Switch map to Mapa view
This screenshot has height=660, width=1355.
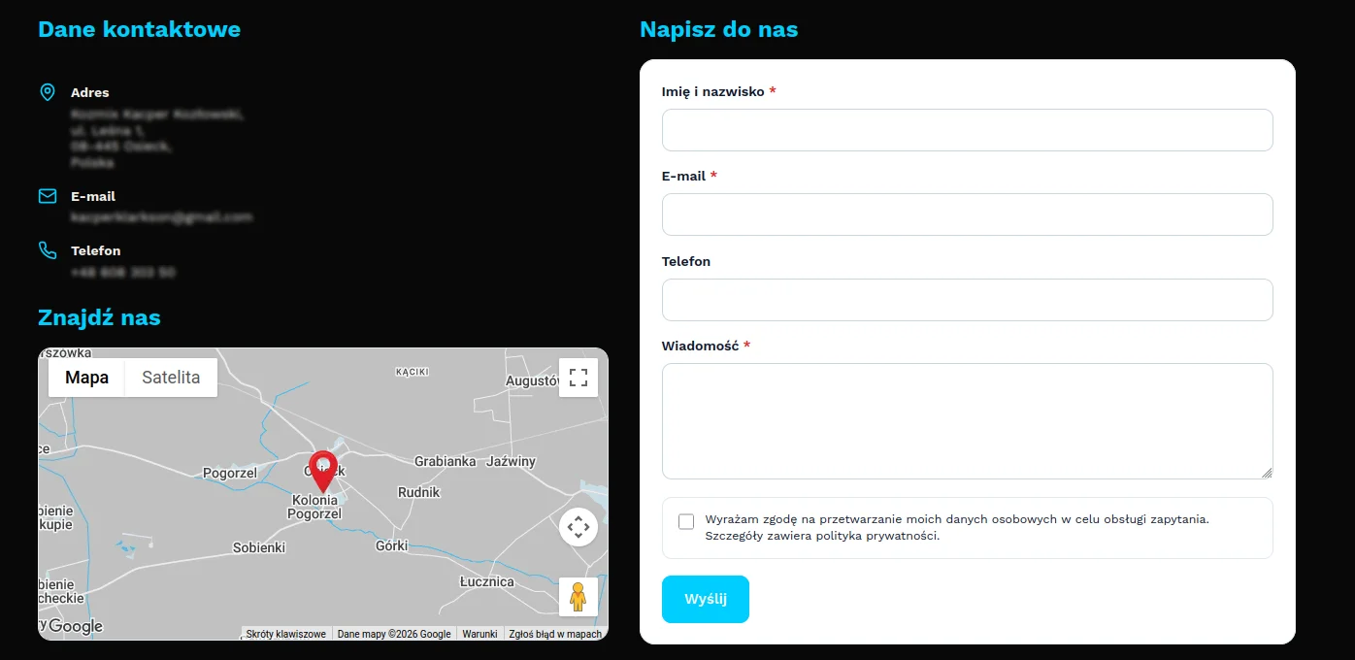pyautogui.click(x=87, y=378)
